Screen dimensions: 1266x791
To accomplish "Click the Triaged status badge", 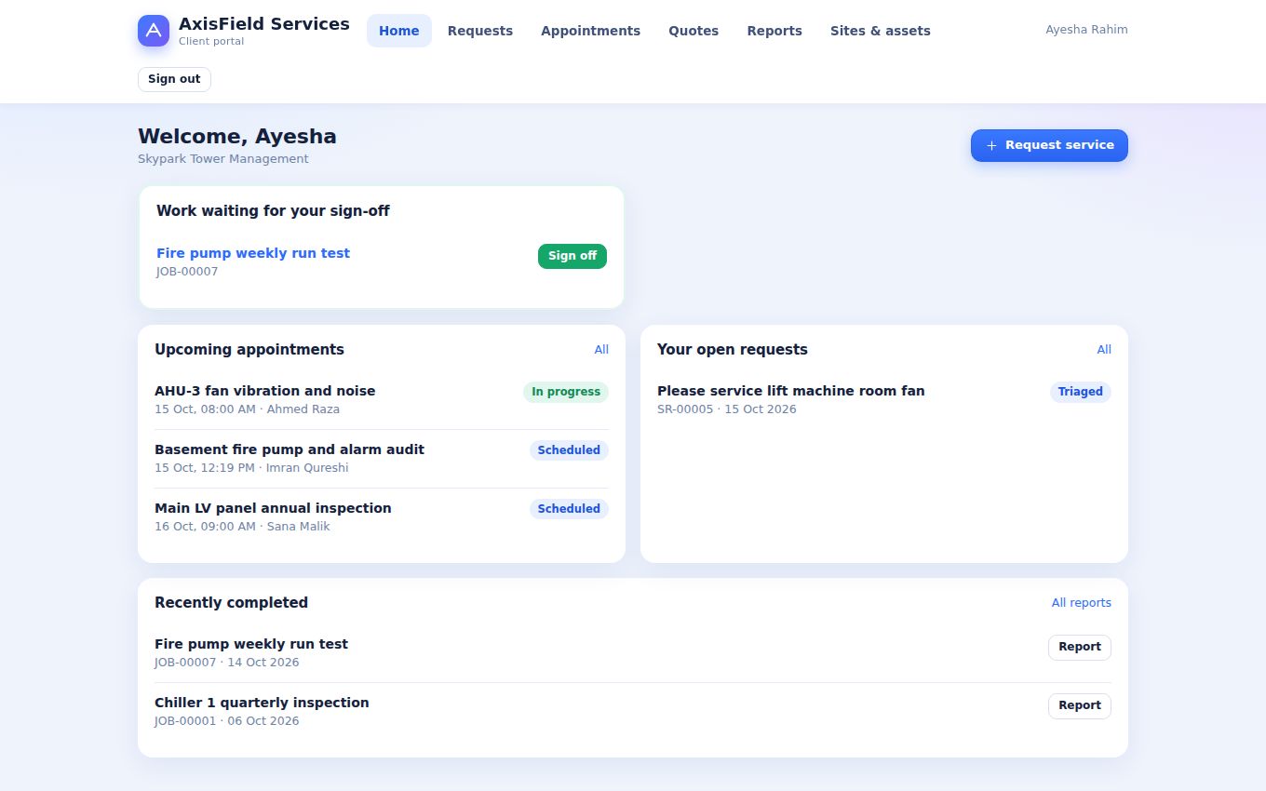I will (x=1081, y=392).
